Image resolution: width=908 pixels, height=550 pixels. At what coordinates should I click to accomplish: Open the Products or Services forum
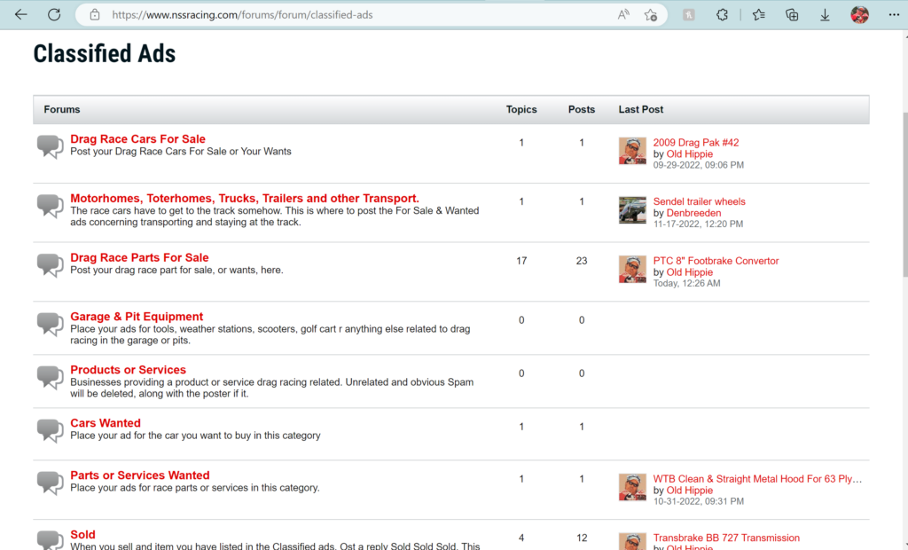[128, 370]
